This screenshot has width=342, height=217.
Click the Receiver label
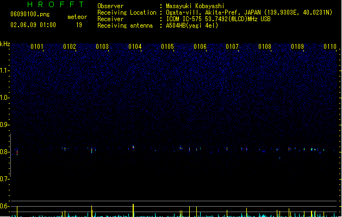tap(110, 19)
